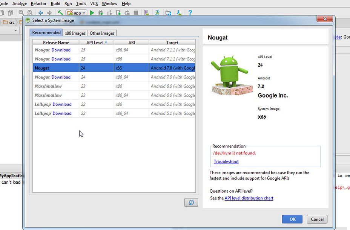
Task: Switch to the Recommended tab
Action: (x=46, y=32)
